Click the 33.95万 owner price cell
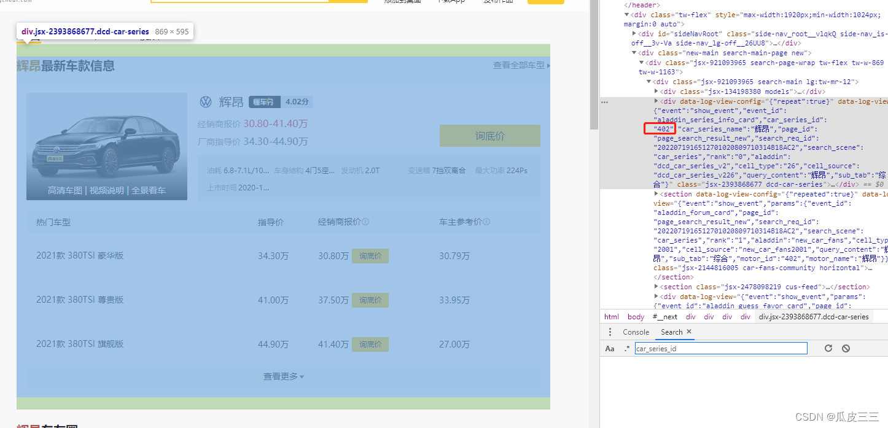The height and width of the screenshot is (428, 888). 454,300
